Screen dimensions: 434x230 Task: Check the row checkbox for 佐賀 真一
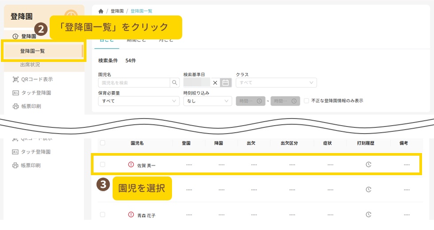click(x=103, y=165)
